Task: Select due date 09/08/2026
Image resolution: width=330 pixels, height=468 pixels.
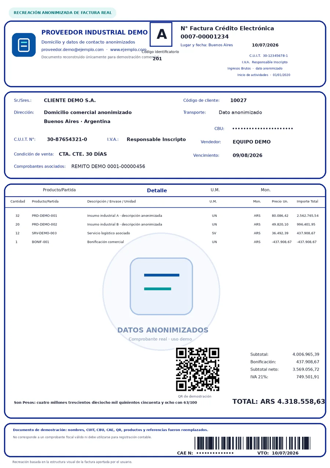Action: click(x=247, y=155)
